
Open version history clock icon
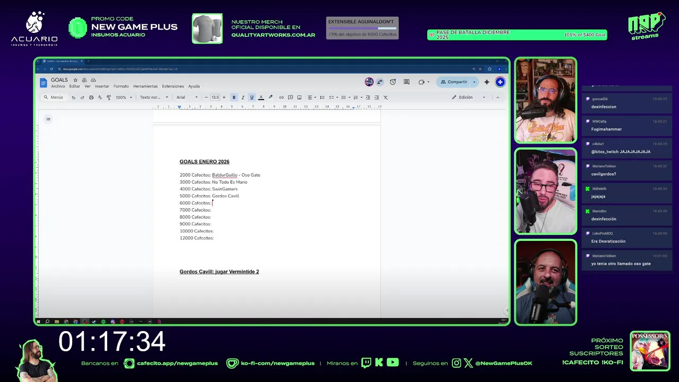click(x=393, y=82)
